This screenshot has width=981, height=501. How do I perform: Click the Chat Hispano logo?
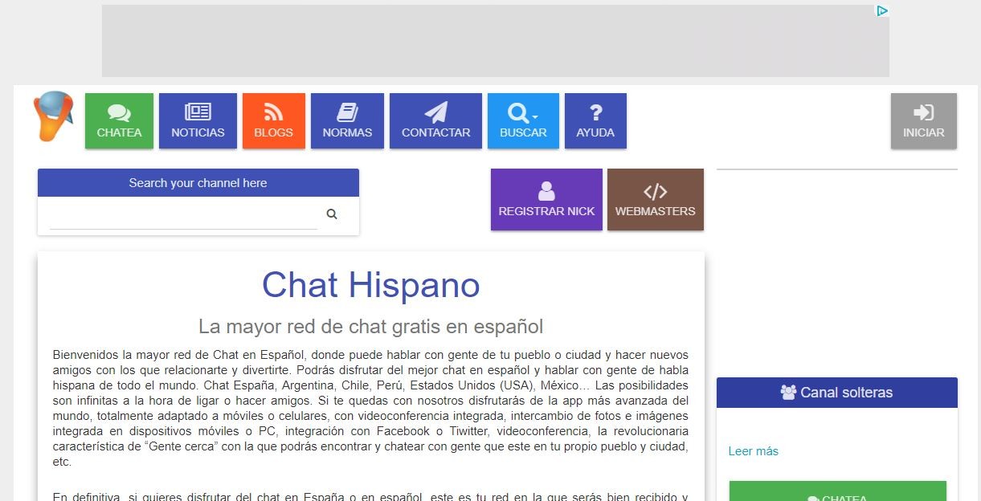tap(51, 120)
